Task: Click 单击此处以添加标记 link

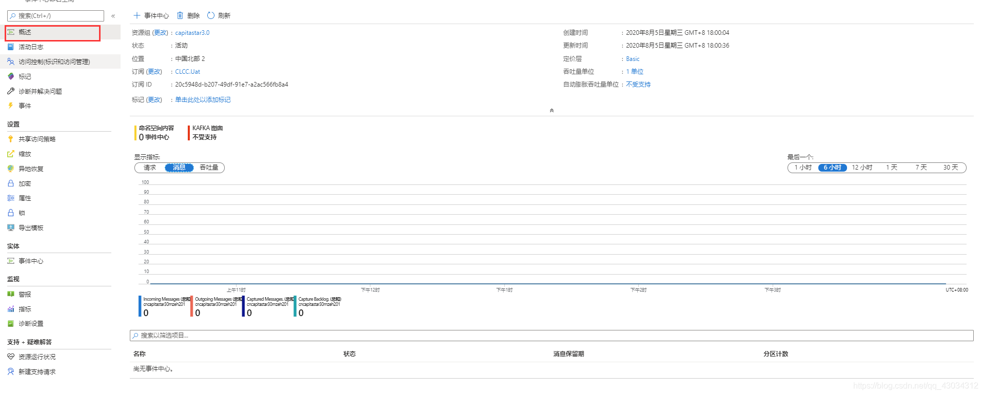Action: click(x=203, y=100)
